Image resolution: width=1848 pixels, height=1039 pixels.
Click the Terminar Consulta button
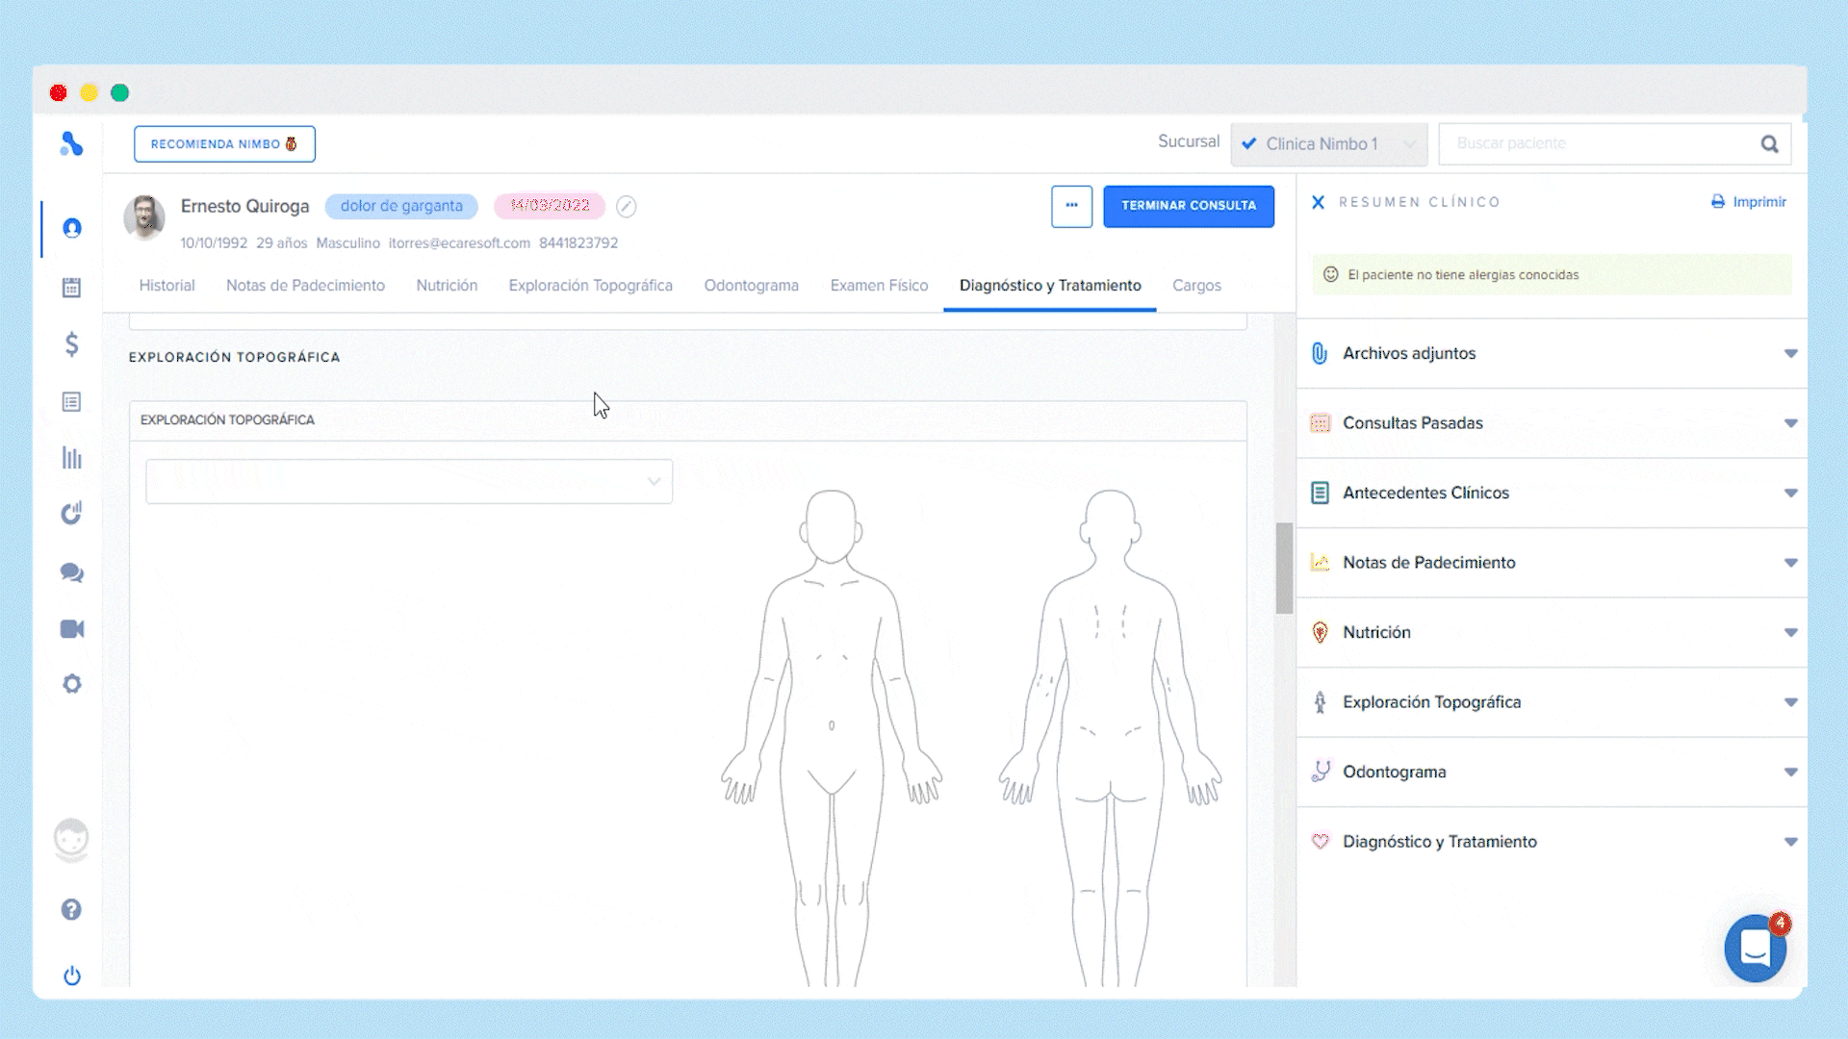pos(1188,206)
